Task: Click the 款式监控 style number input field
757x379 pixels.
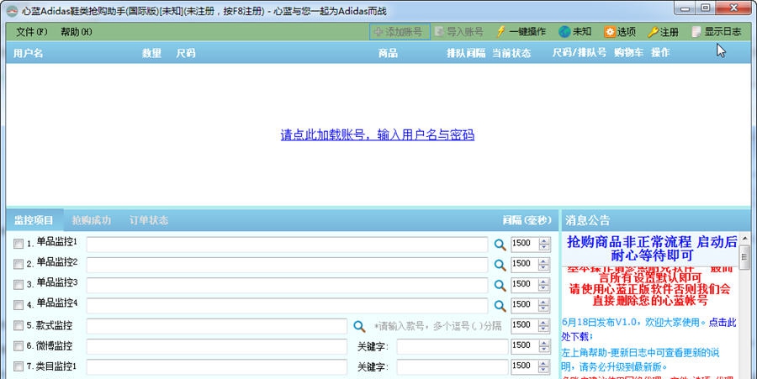Action: click(x=217, y=326)
